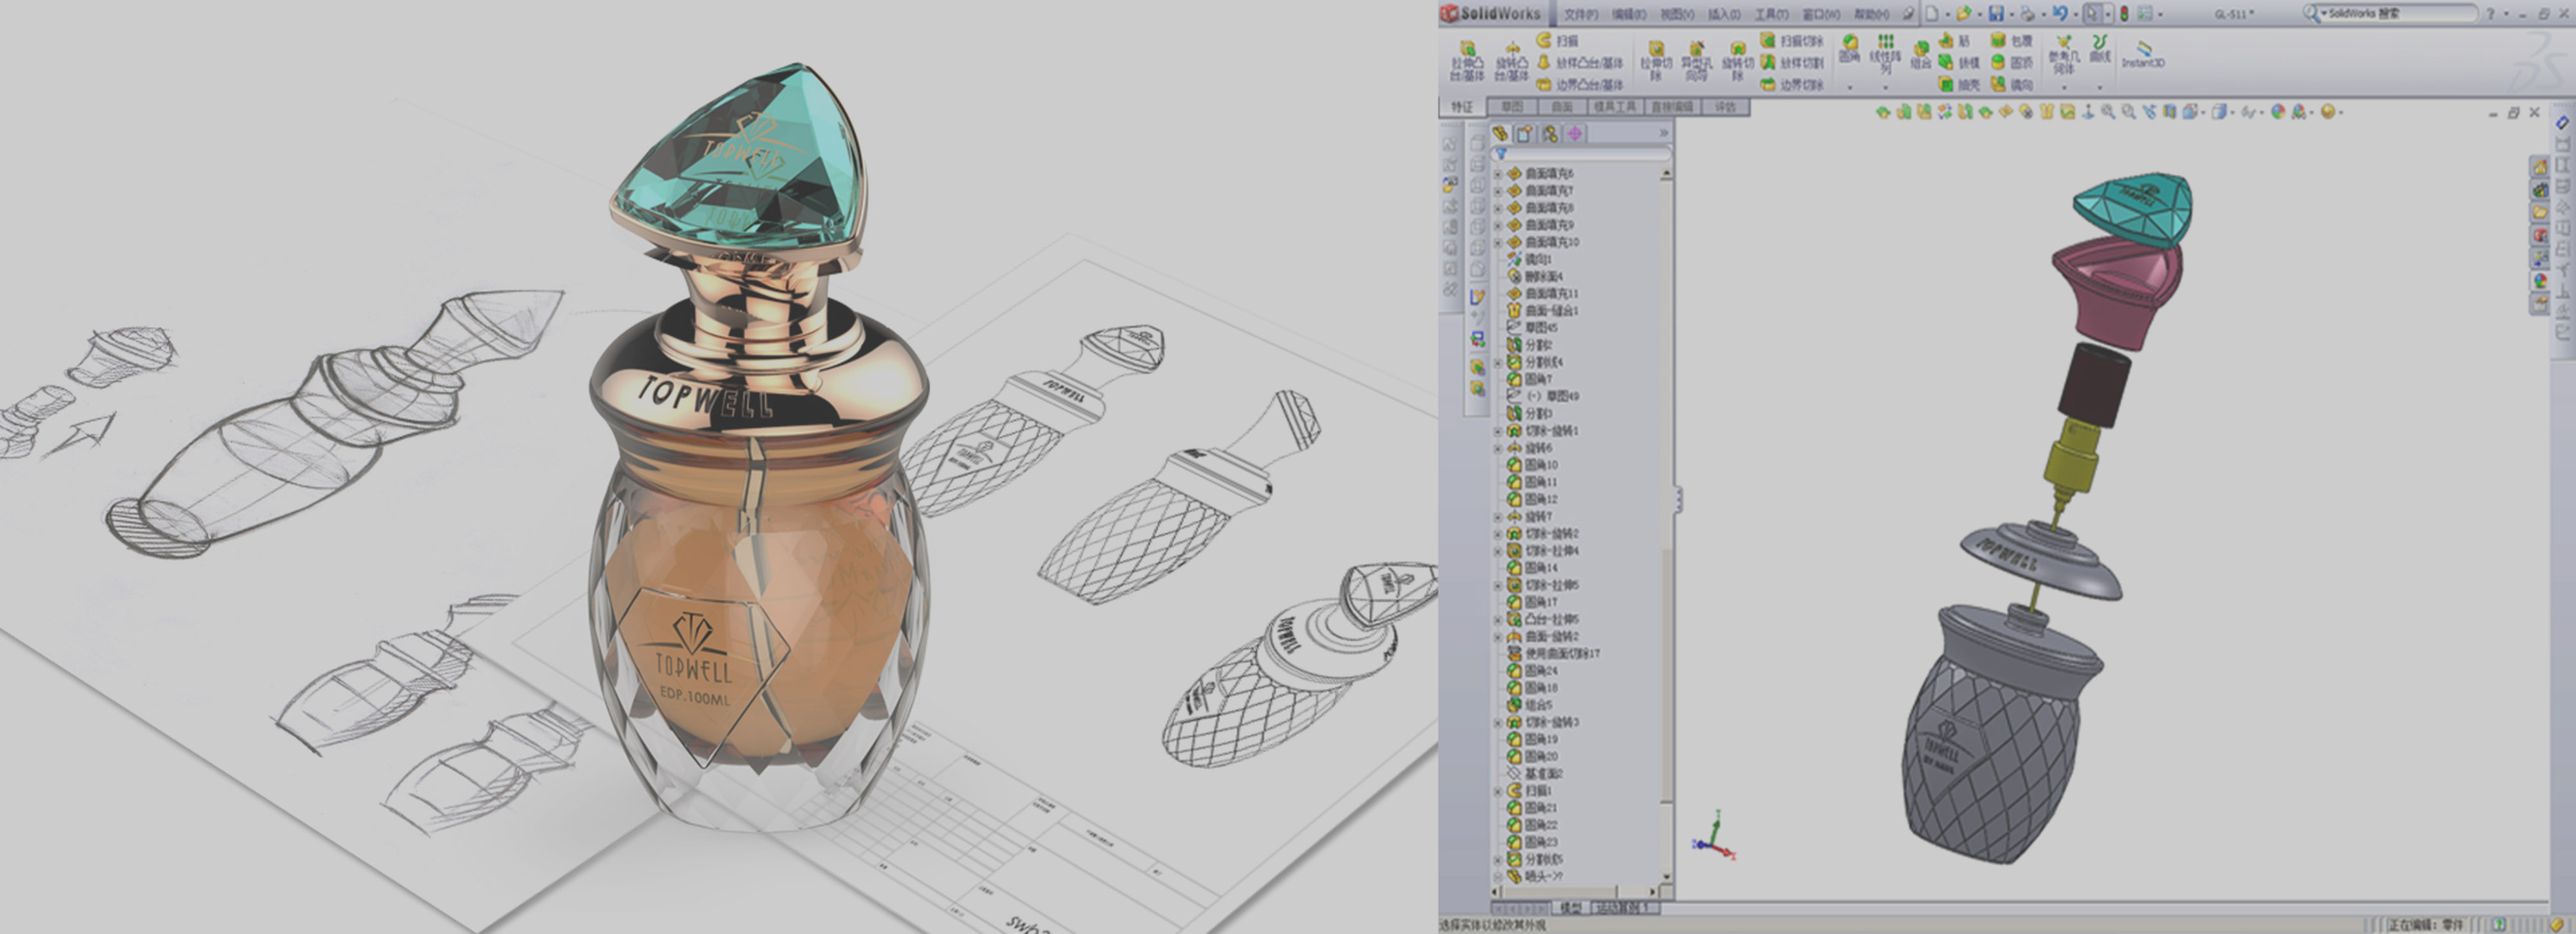Open the 工具(T) menu
Screen dimensions: 2576x934
pos(1771,14)
